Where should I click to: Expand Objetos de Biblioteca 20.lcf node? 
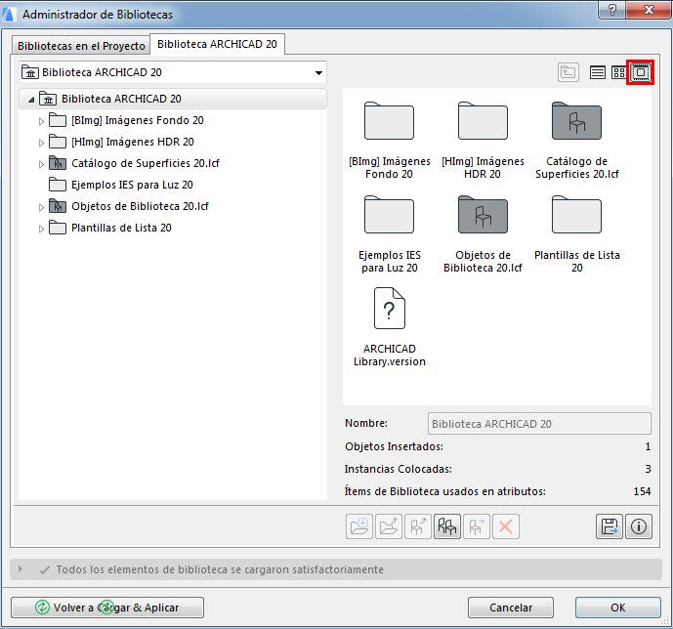click(41, 207)
